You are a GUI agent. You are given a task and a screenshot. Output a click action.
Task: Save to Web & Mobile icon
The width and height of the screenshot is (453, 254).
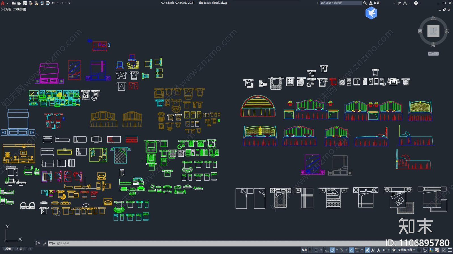click(x=42, y=3)
